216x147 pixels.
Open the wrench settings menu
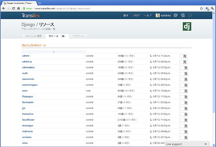(x=212, y=8)
